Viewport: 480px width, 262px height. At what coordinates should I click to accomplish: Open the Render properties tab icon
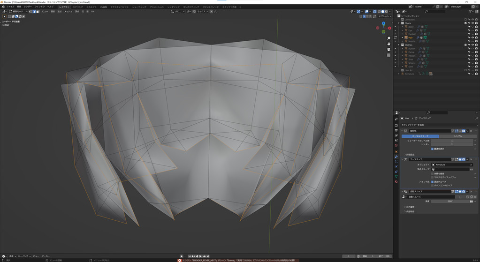tap(396, 125)
